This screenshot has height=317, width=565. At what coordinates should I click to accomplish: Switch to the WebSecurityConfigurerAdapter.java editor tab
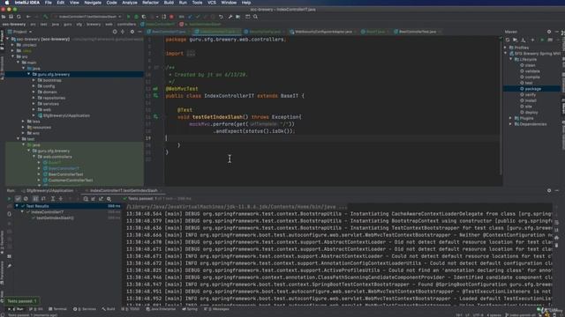click(x=323, y=32)
